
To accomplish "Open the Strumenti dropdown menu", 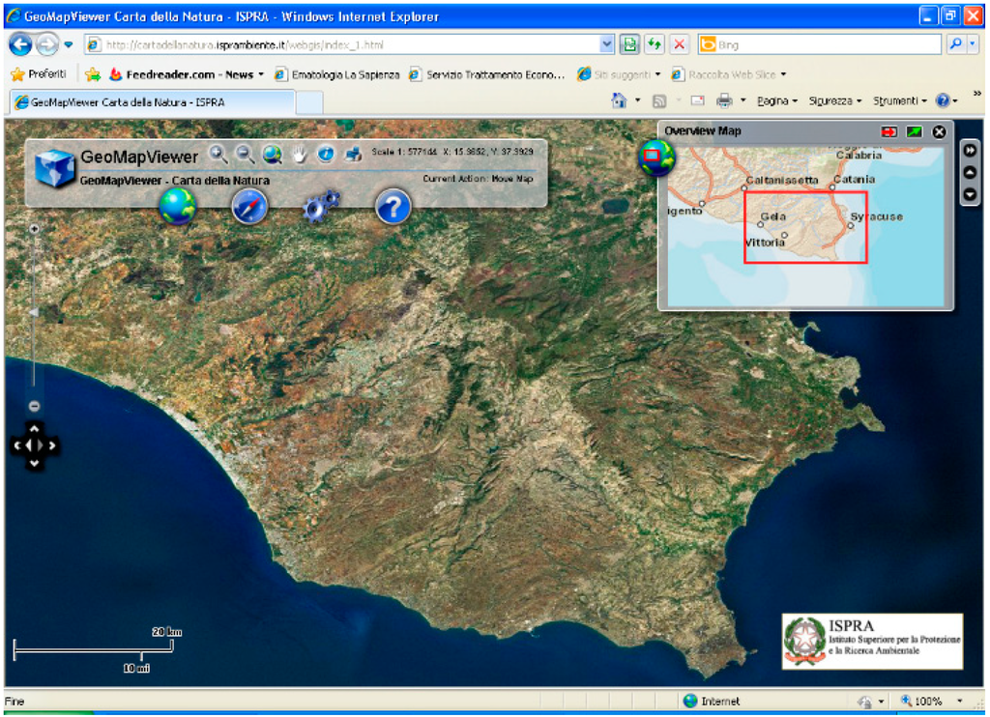I will (899, 100).
